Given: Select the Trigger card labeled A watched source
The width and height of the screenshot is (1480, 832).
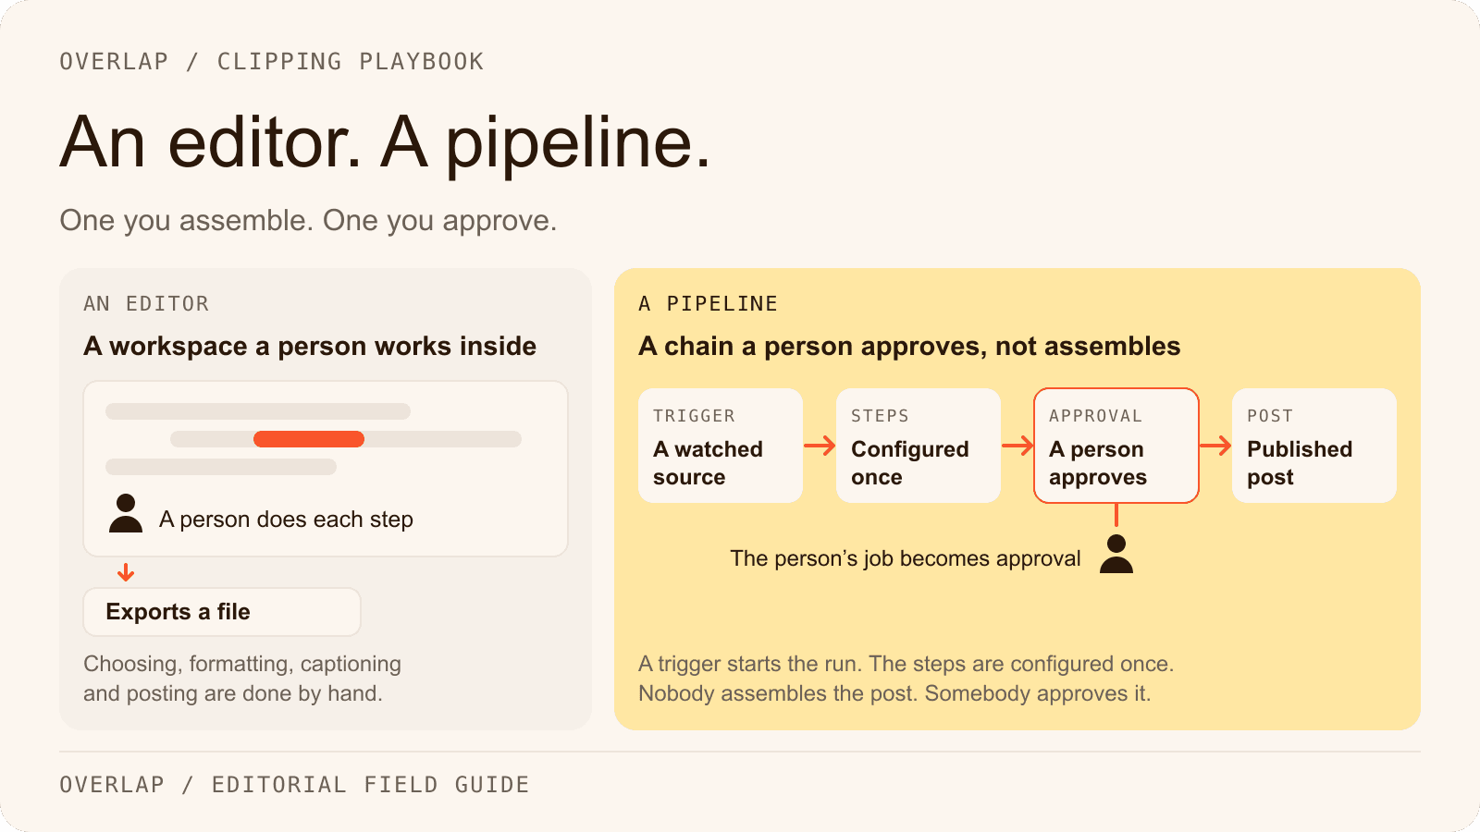Looking at the screenshot, I should [721, 446].
